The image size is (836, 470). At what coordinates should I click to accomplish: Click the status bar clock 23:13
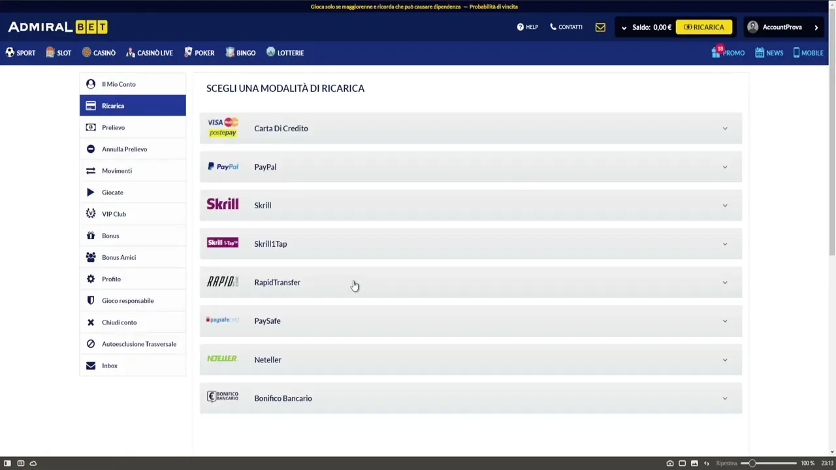click(827, 463)
